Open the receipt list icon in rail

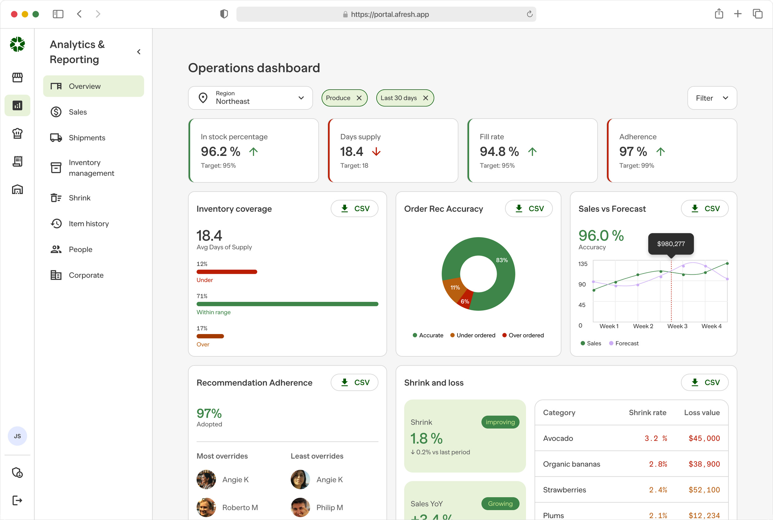[17, 161]
